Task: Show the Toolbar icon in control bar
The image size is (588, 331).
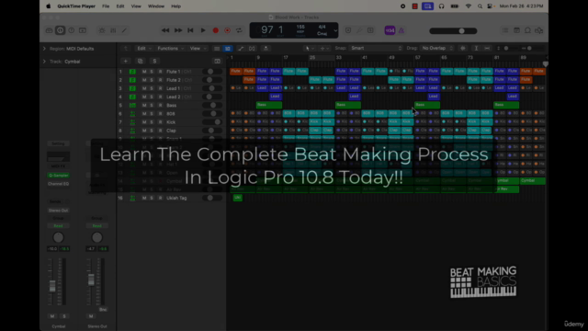Action: (83, 30)
